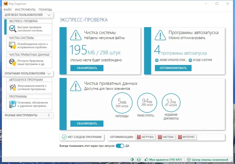Click СКАНИРОВАТЬ in the Чистка системы card
Viewport: 235px width, 164px height.
pos(87,68)
